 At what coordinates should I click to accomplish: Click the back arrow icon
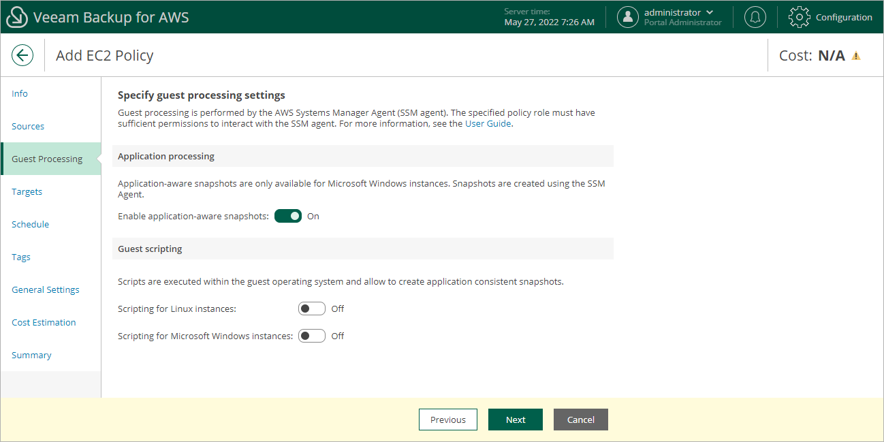[22, 55]
